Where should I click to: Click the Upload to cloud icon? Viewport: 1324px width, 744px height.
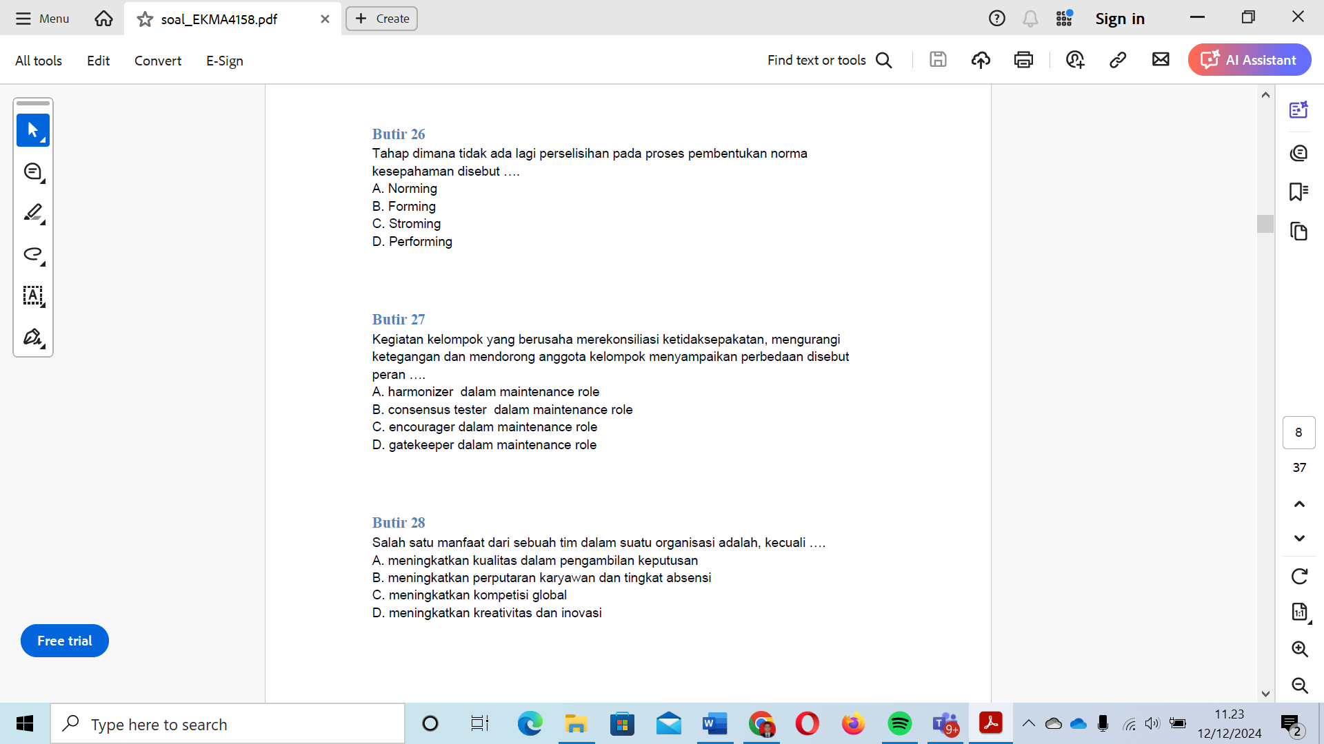pos(981,60)
